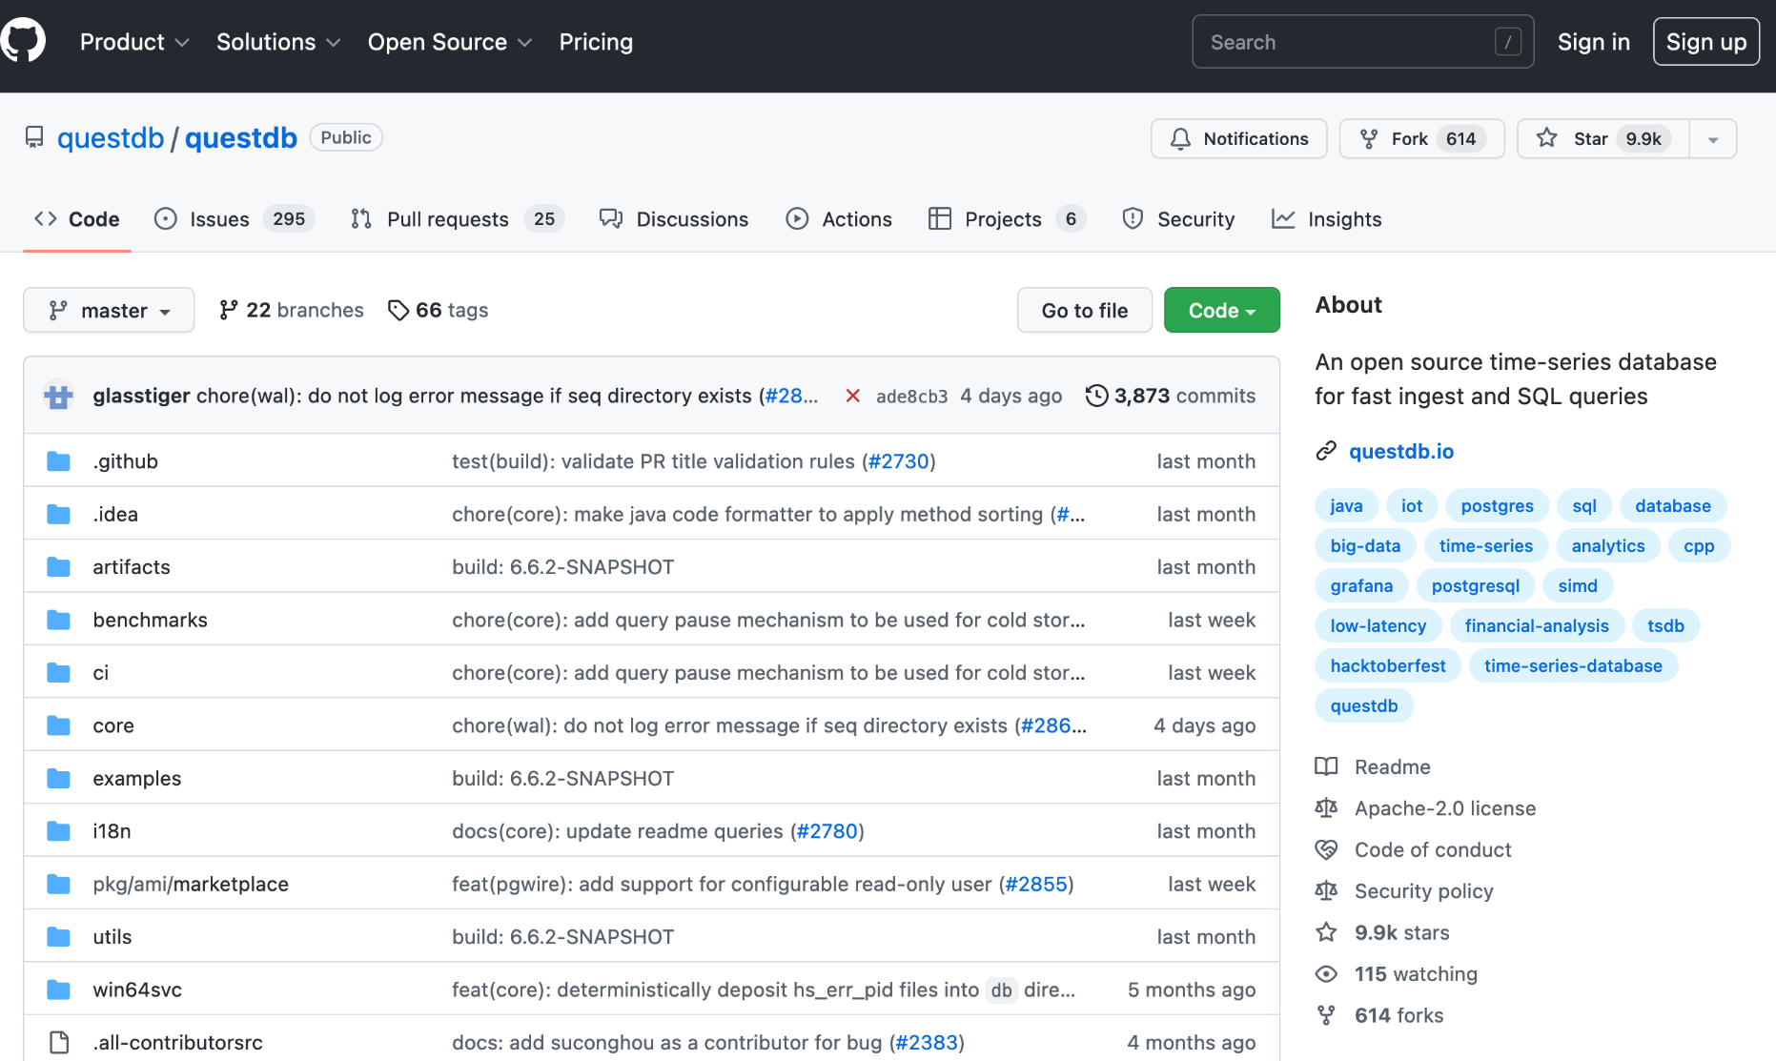The image size is (1776, 1061).
Task: Go to the Pricing page
Action: click(x=596, y=42)
